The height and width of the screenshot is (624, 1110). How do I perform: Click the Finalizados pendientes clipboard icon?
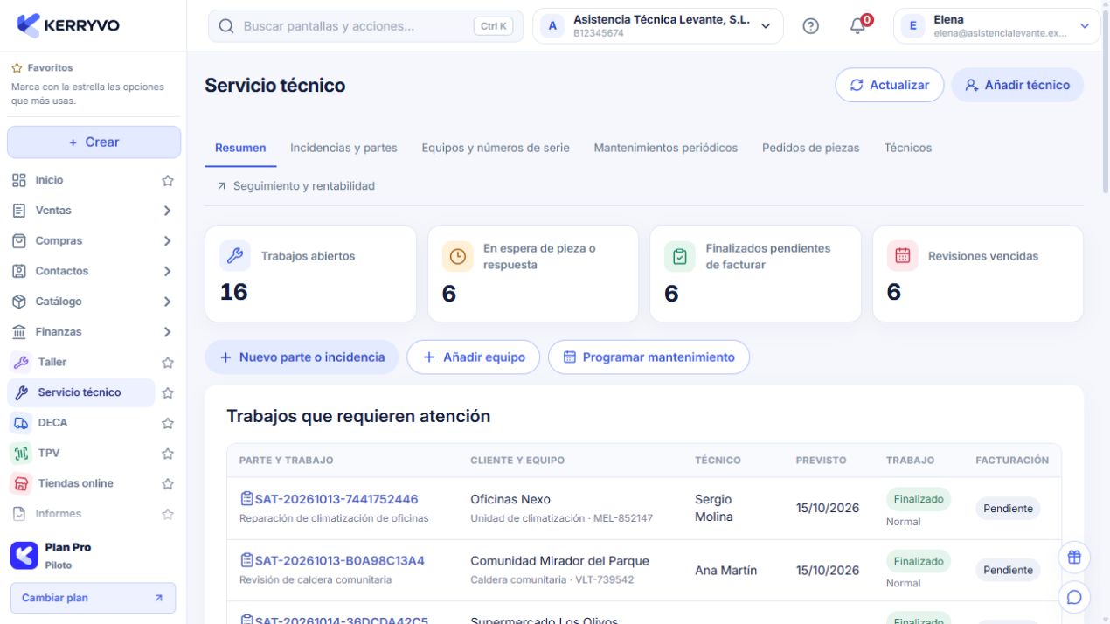tap(679, 256)
